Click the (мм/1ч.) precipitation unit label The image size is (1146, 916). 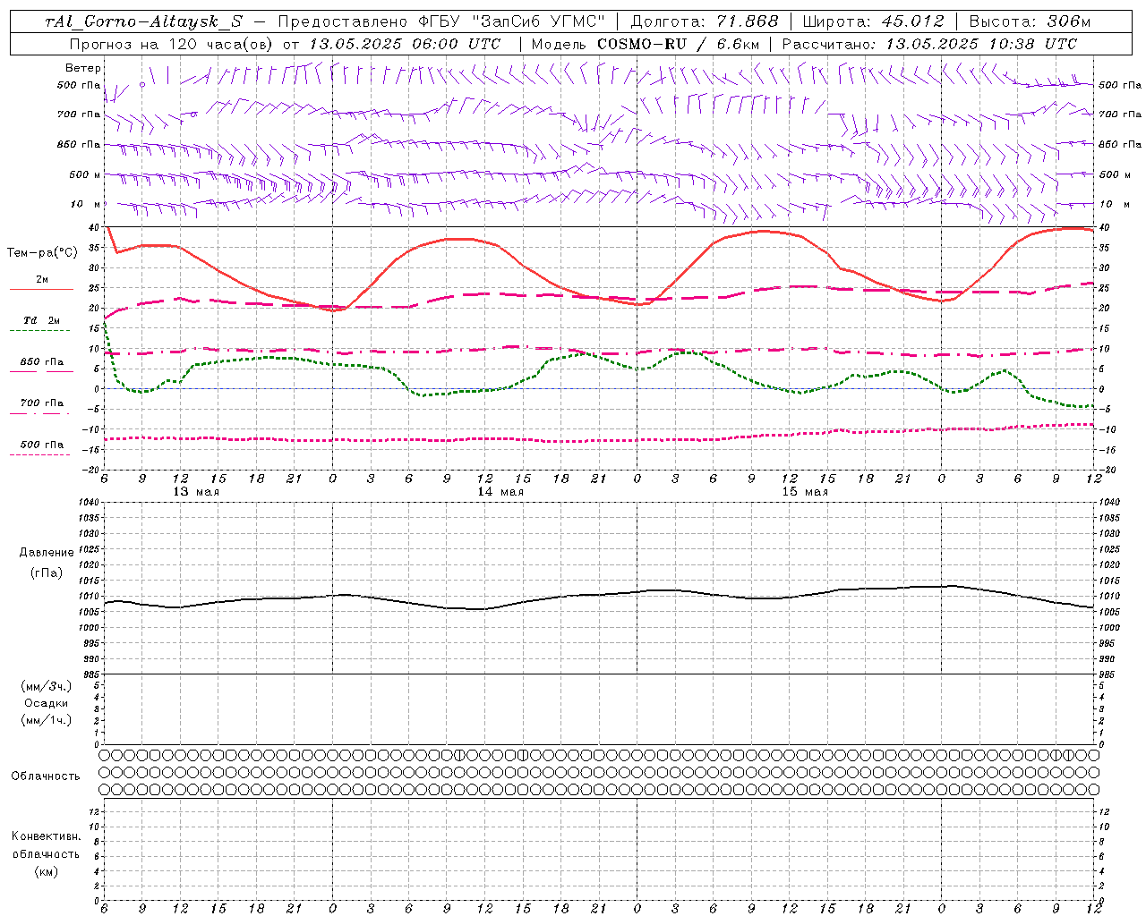47,720
